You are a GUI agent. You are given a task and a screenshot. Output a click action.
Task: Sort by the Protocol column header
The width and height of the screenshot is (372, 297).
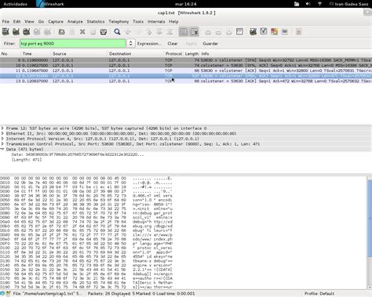coord(173,53)
